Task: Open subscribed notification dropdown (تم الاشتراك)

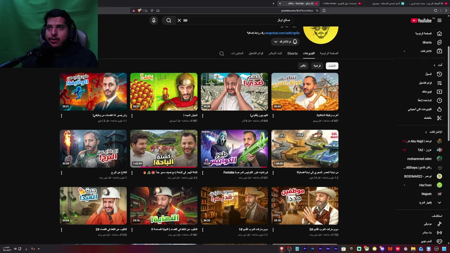Action: (285, 41)
